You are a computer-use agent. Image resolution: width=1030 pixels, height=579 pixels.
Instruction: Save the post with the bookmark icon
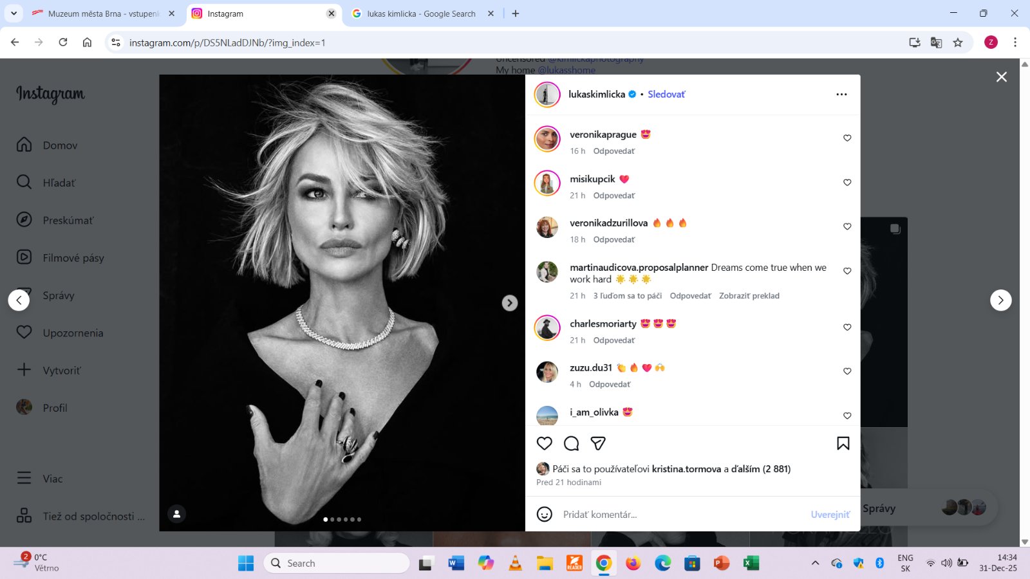click(x=843, y=443)
